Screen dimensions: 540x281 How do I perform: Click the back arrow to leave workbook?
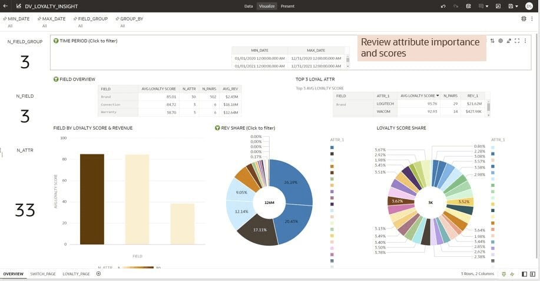tap(5, 6)
